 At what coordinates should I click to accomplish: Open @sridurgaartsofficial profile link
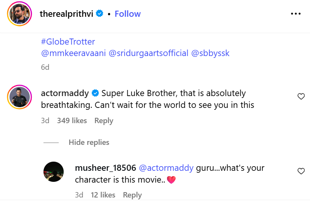tap(149, 53)
